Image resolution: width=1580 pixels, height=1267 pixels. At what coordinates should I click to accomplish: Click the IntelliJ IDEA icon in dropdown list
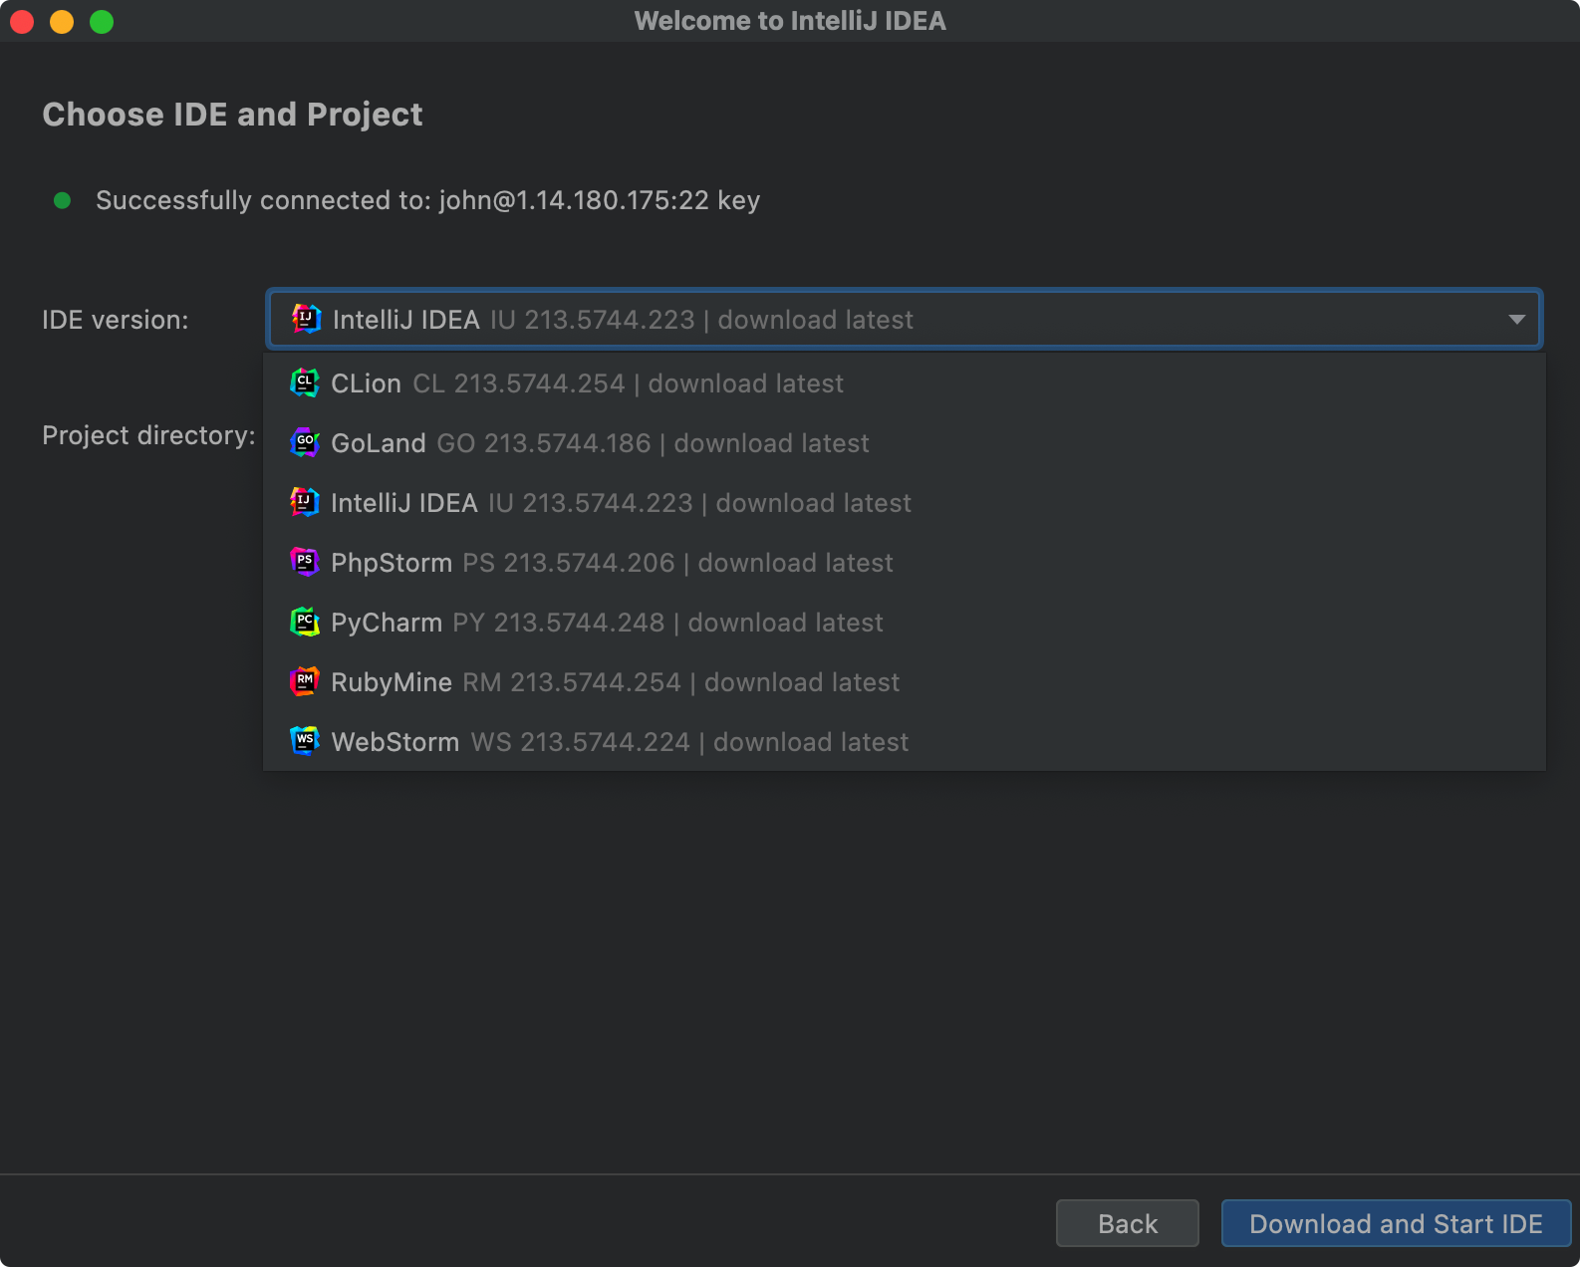pos(305,502)
